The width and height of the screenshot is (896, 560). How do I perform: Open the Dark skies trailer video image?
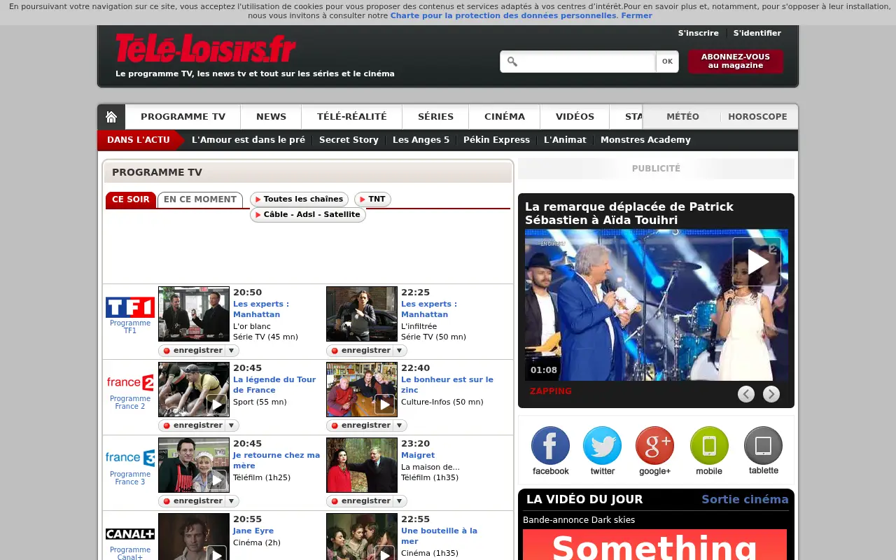coord(654,545)
